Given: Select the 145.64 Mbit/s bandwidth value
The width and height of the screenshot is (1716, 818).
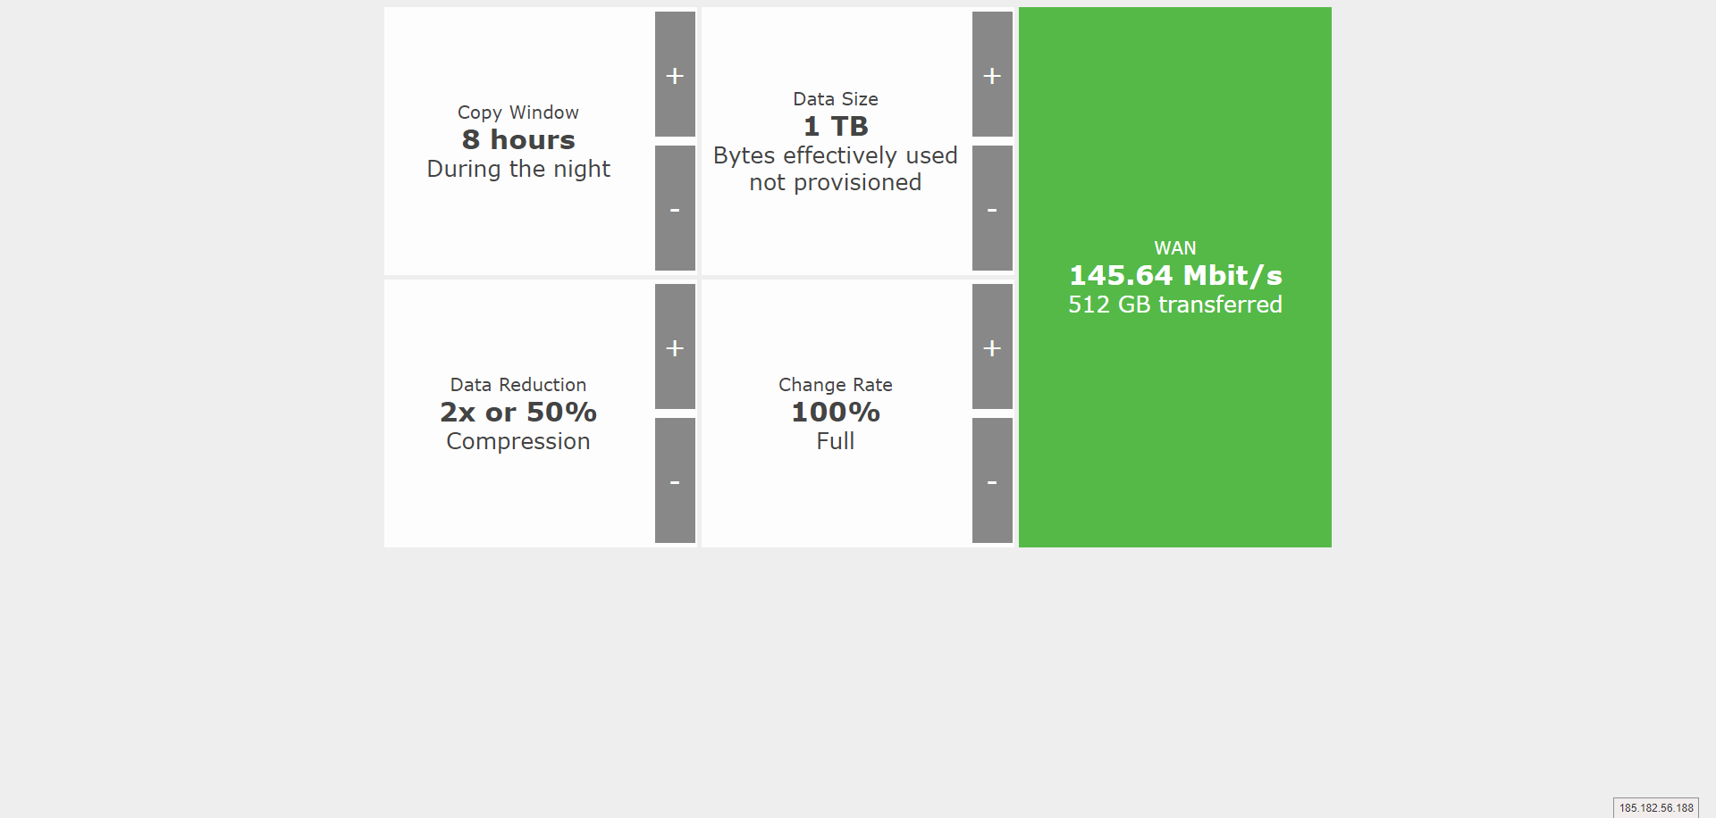Looking at the screenshot, I should coord(1175,276).
